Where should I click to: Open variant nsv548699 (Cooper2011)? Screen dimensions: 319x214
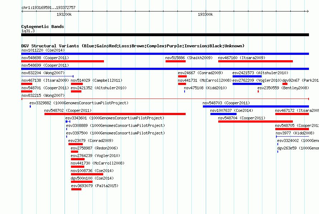tap(45, 65)
